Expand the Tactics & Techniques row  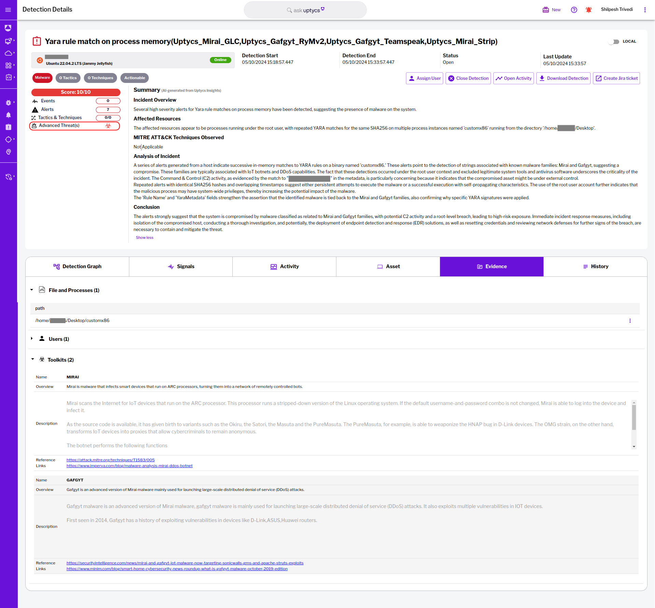[x=76, y=118]
